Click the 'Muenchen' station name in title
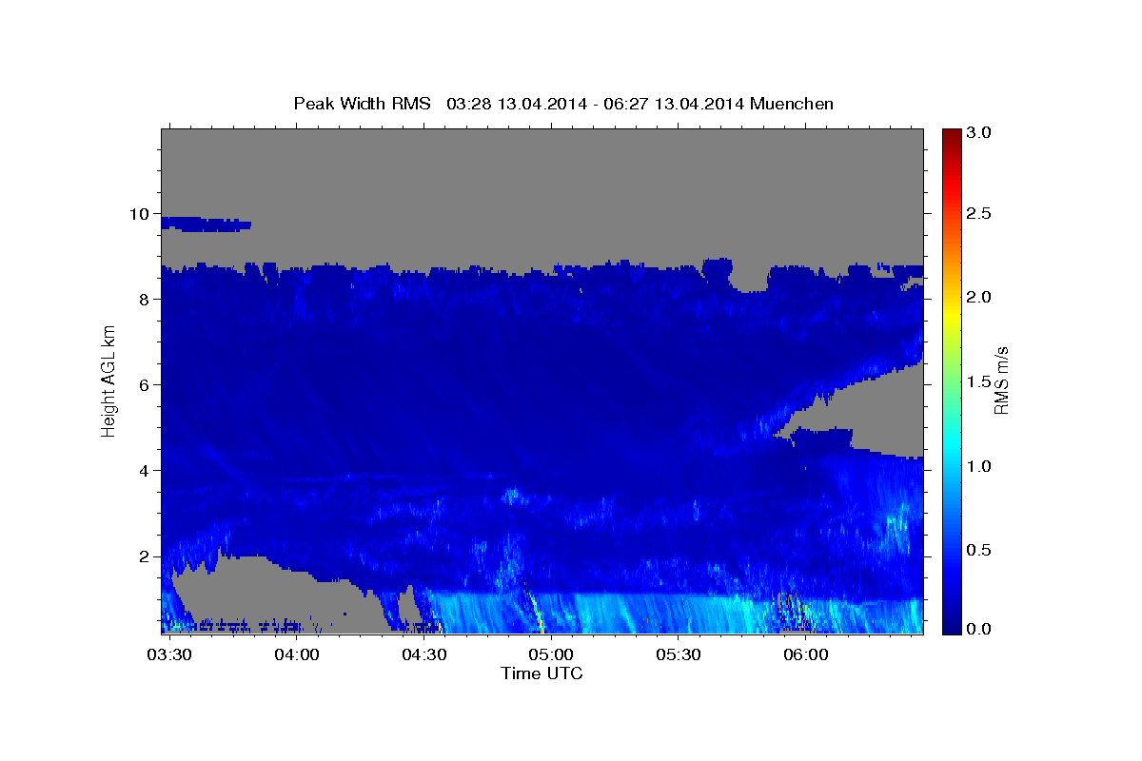1142x761 pixels. point(792,104)
